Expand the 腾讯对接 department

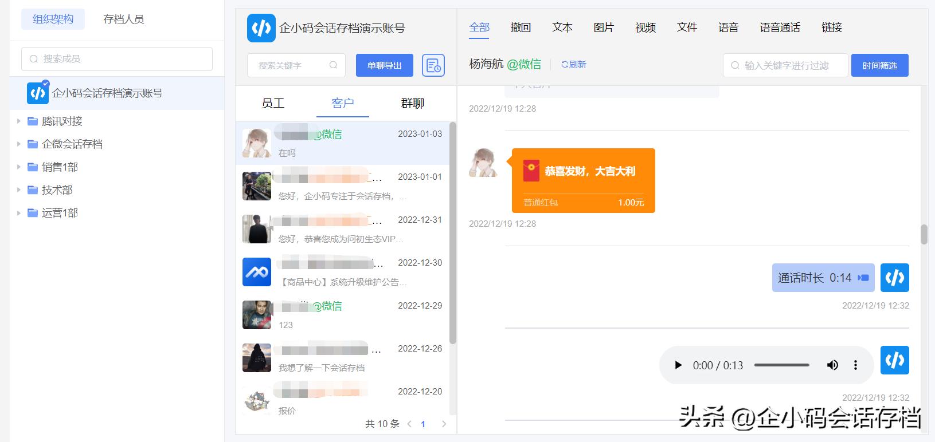click(18, 121)
